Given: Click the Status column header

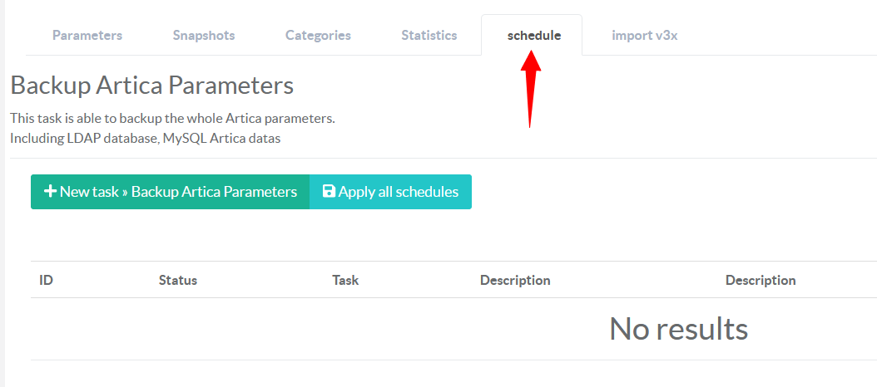Looking at the screenshot, I should pyautogui.click(x=178, y=281).
